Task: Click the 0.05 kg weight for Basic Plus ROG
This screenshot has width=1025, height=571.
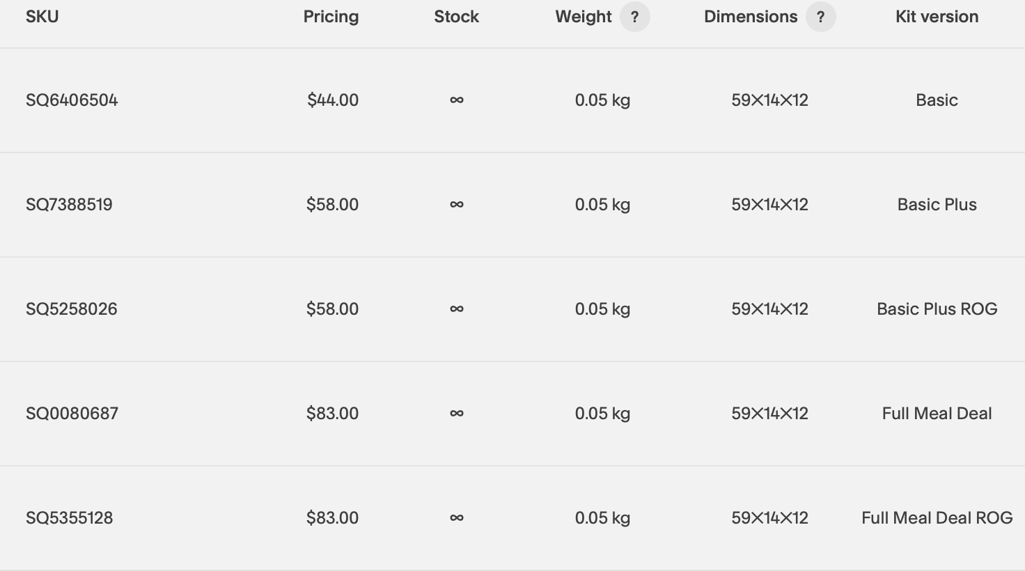Action: point(602,309)
